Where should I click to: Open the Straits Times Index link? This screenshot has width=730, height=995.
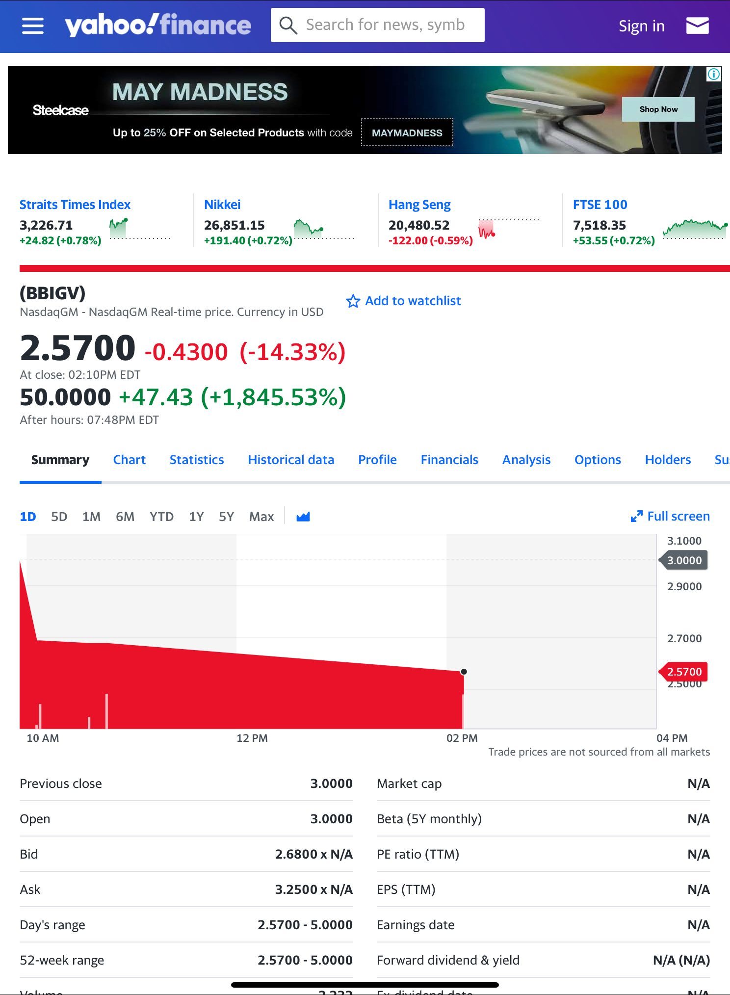coord(75,205)
